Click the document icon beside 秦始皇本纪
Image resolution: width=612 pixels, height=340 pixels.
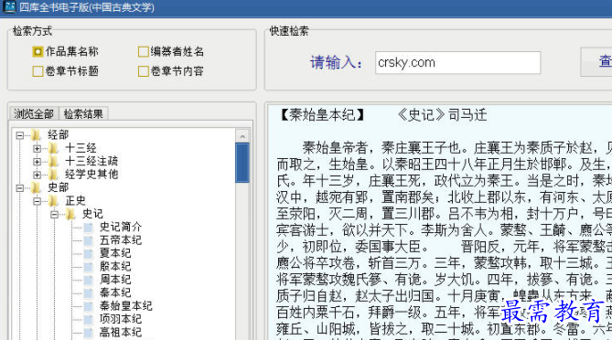(88, 305)
